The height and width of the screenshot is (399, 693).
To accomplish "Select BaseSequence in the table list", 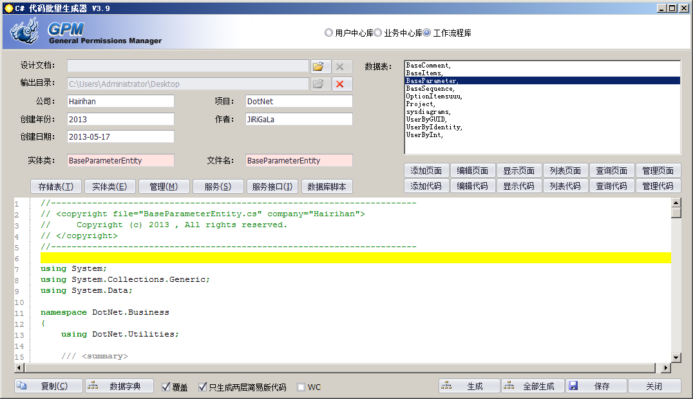I will pyautogui.click(x=542, y=88).
